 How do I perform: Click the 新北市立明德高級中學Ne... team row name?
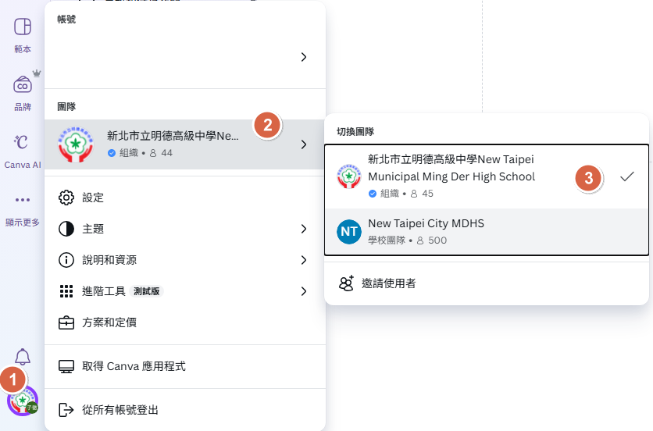tap(173, 136)
